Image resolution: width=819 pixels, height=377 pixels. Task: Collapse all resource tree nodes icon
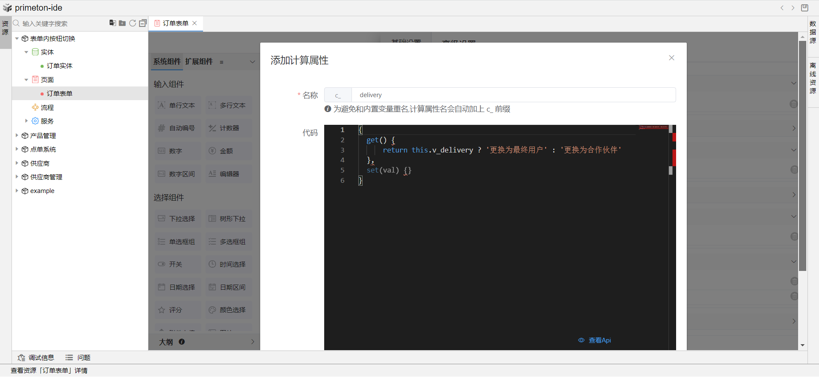143,23
